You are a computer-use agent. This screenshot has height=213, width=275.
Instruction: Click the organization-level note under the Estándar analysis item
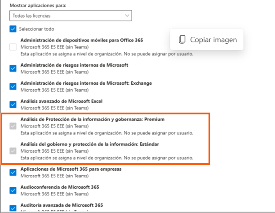click(x=107, y=158)
